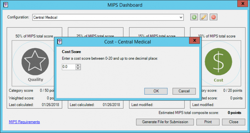Click inside the cost score field

tap(68, 67)
